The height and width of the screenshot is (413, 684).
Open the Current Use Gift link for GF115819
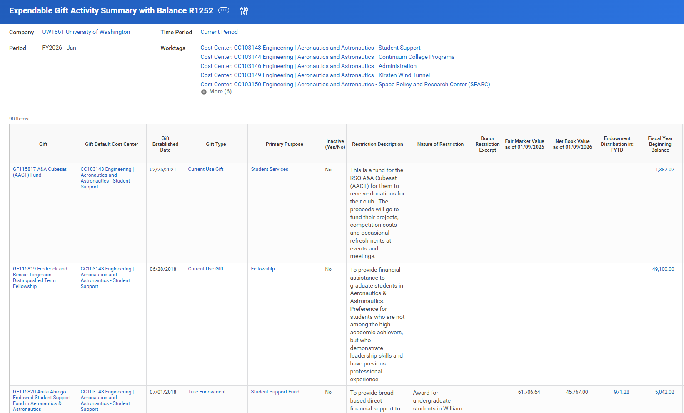click(206, 269)
